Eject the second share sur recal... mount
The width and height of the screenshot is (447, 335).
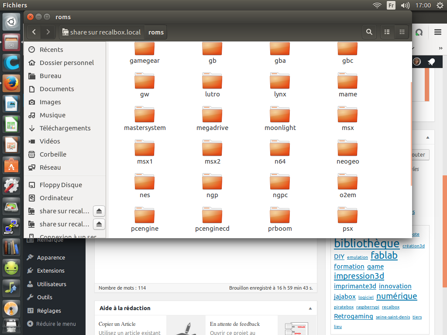tap(99, 224)
